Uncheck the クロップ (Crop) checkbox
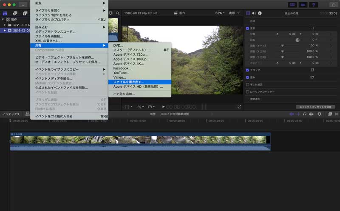The width and height of the screenshot is (340, 211). click(x=248, y=70)
